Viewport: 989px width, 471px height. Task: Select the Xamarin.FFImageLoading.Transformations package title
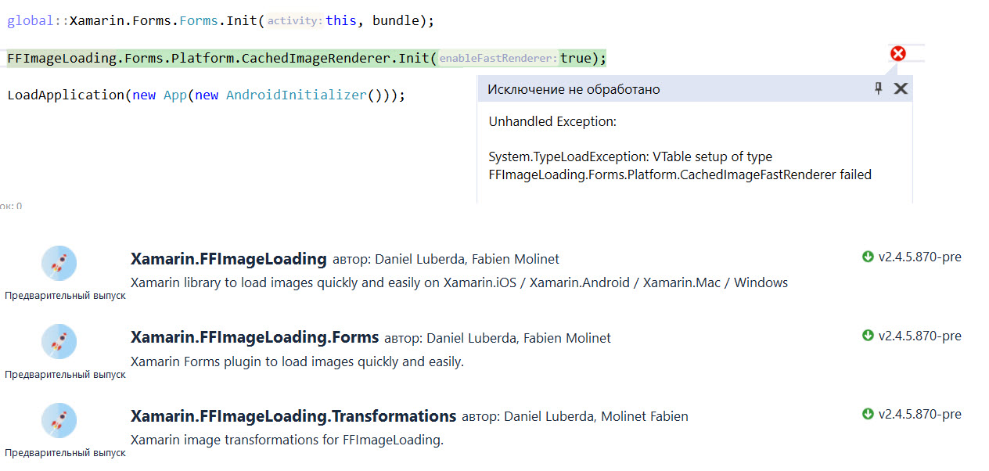pos(293,415)
